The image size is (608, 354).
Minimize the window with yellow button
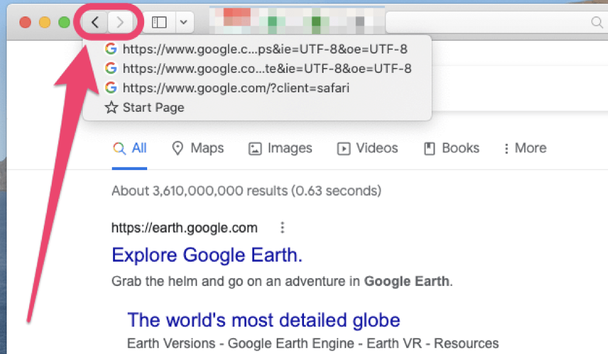44,22
